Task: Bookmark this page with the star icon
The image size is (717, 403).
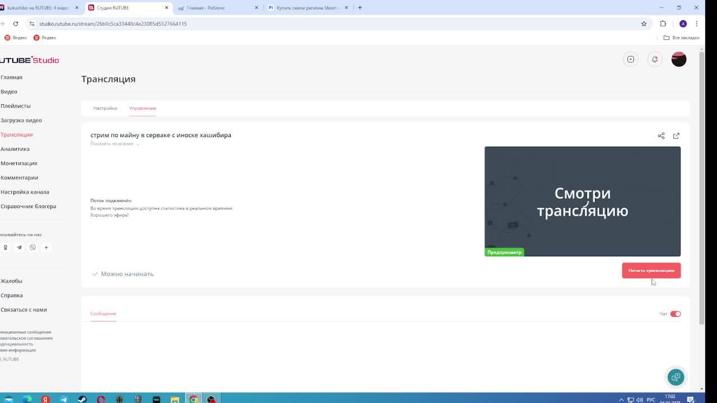Action: pos(644,24)
